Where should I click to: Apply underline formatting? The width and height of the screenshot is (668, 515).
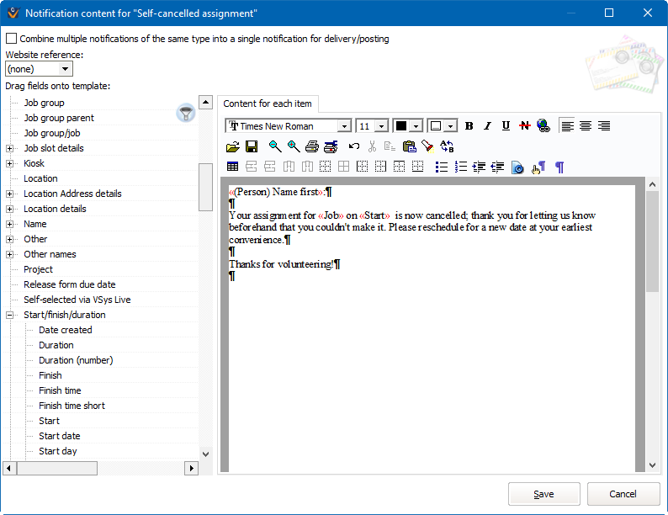coord(506,126)
